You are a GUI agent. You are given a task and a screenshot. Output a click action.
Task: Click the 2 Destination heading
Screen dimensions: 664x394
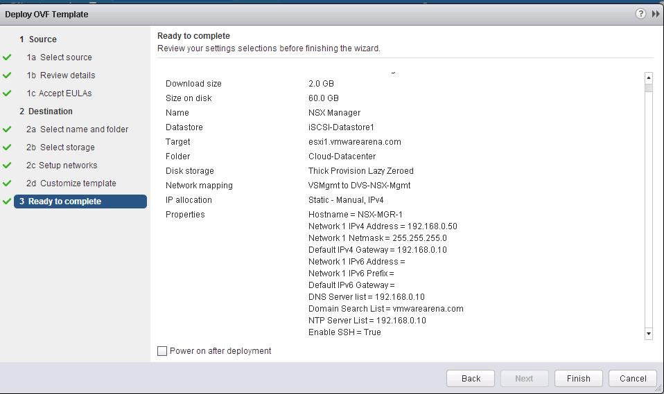[x=46, y=111]
